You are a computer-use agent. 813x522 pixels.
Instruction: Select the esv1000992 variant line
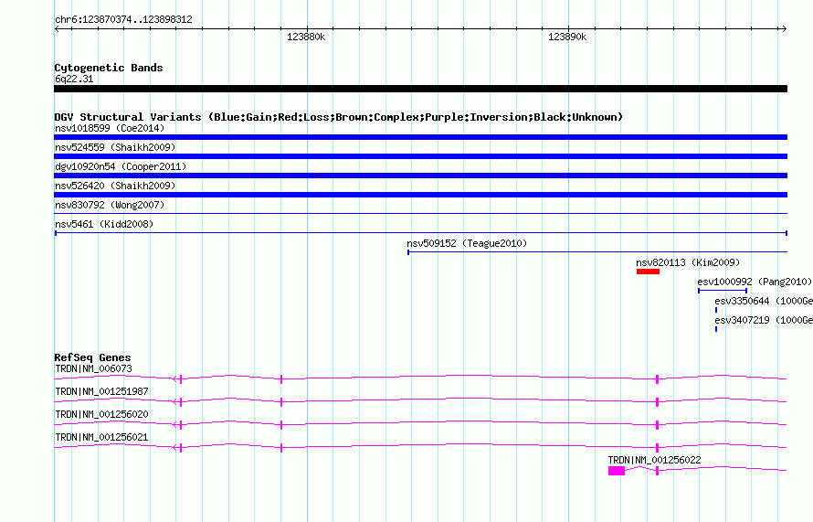[x=723, y=291]
